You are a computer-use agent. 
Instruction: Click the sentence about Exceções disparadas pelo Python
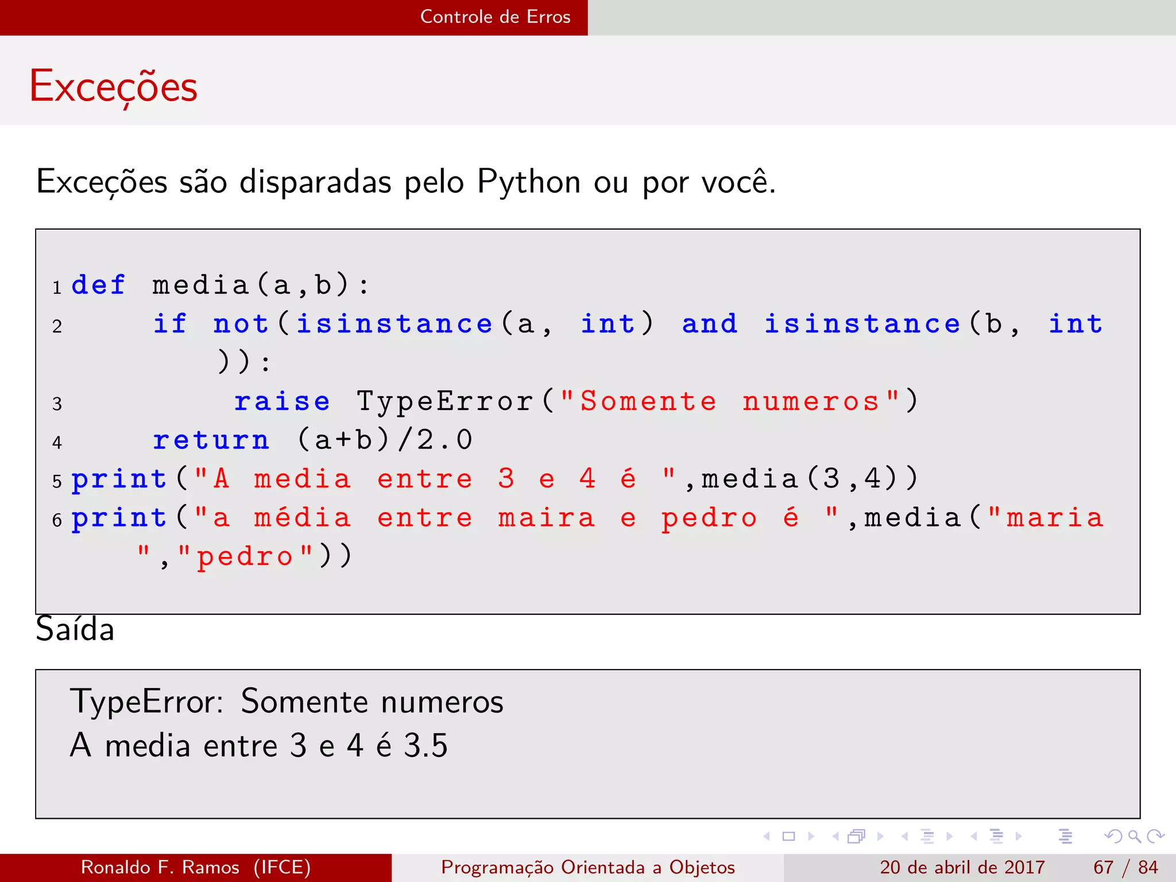(x=406, y=182)
